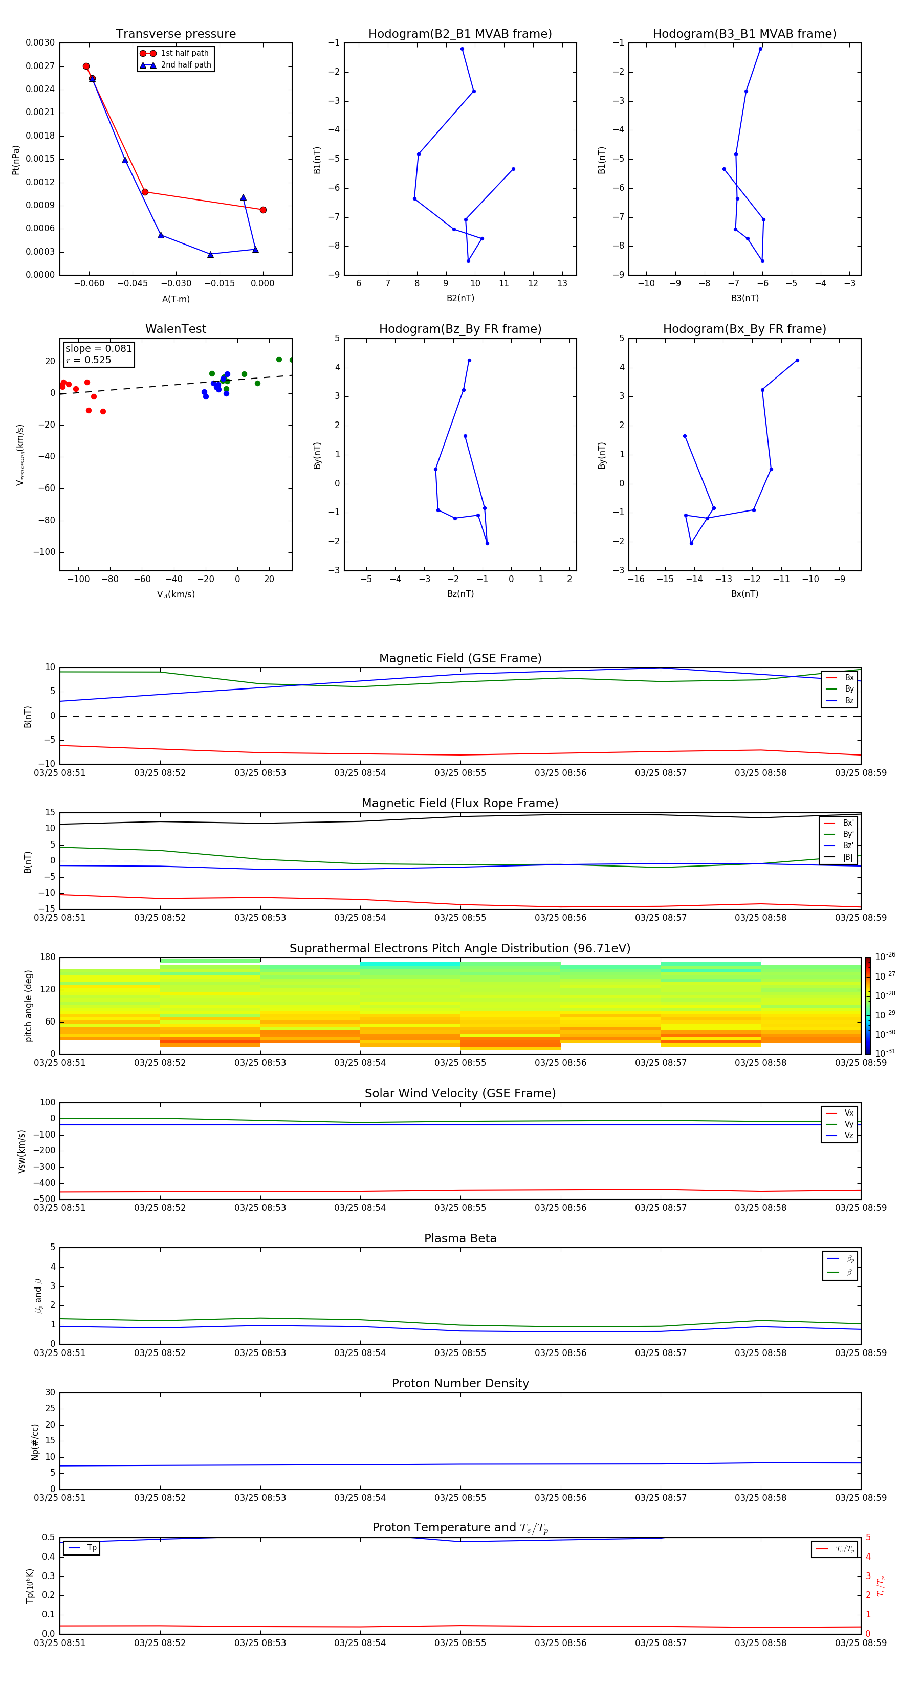The height and width of the screenshot is (1688, 921).
Task: Select 'Bx' in the GSE Frame legend
Action: (x=840, y=678)
